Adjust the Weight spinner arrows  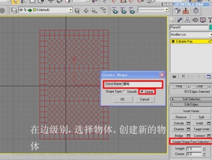[x=204, y=149]
